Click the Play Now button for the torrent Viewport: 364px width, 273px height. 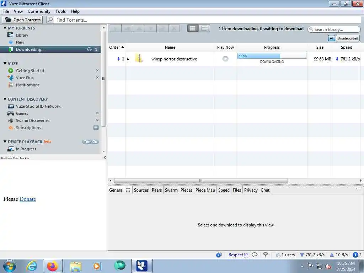coord(225,59)
